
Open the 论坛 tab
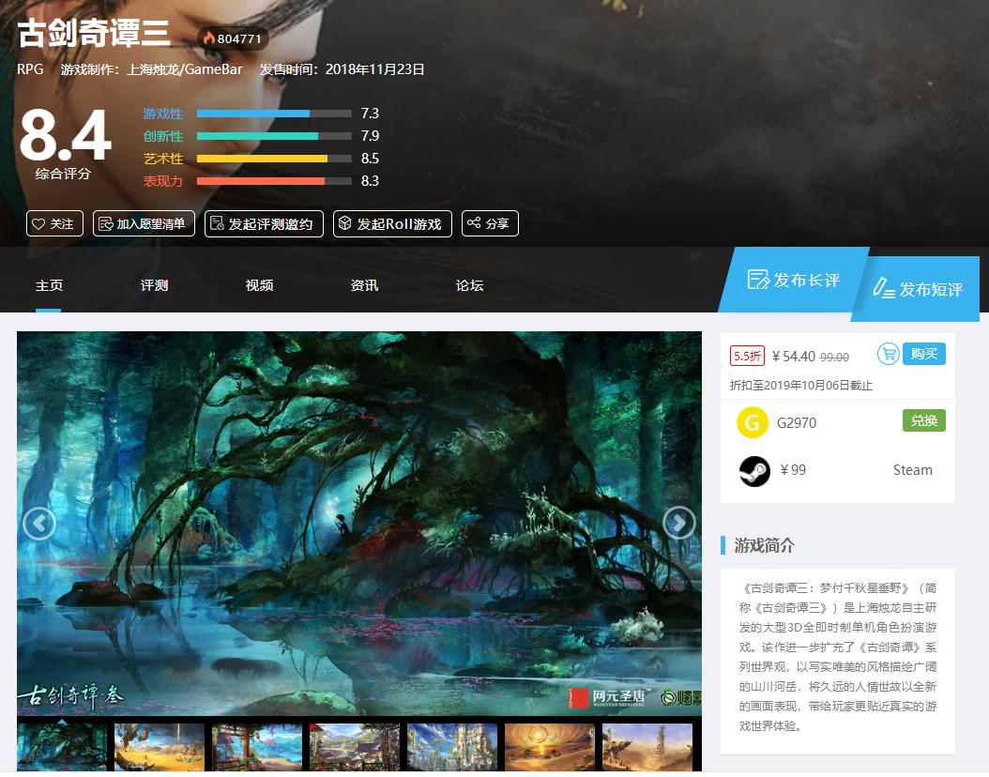[x=468, y=285]
